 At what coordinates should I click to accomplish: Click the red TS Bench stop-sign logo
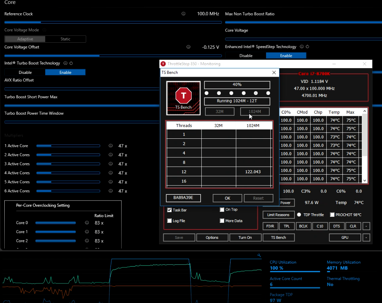(183, 96)
